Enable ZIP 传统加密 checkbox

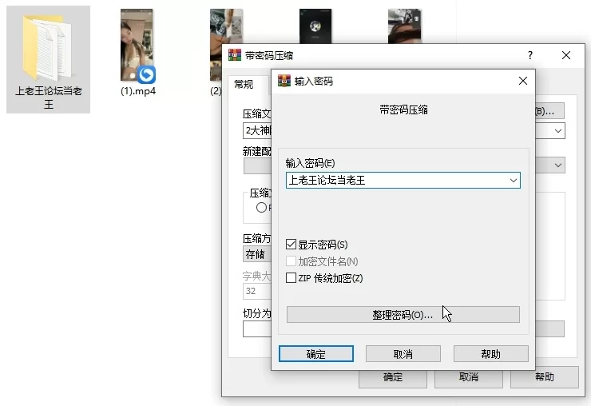[291, 278]
